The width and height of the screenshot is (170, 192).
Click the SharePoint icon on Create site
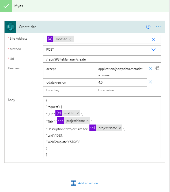coord(10,27)
